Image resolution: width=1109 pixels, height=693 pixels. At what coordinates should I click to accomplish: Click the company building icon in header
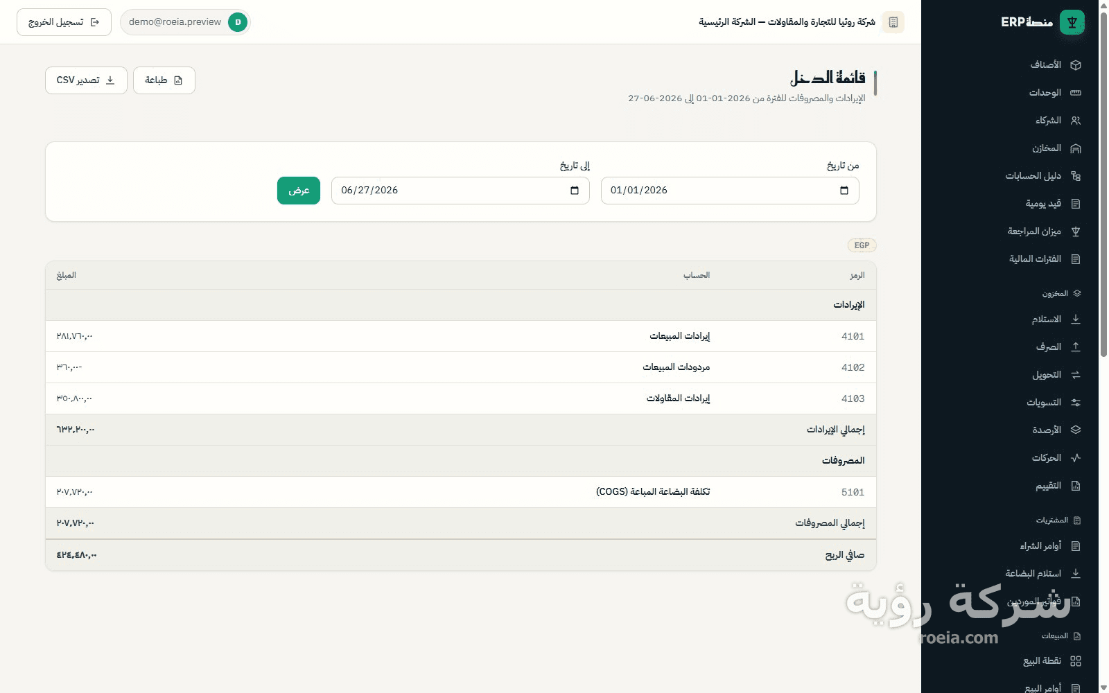point(893,22)
